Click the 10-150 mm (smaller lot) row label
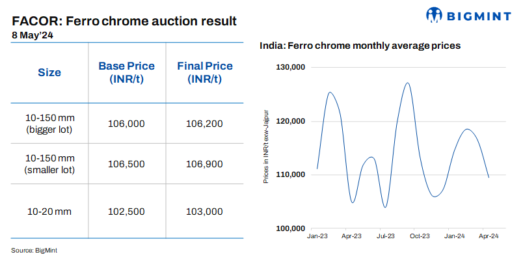This screenshot has width=523, height=261. pos(49,165)
